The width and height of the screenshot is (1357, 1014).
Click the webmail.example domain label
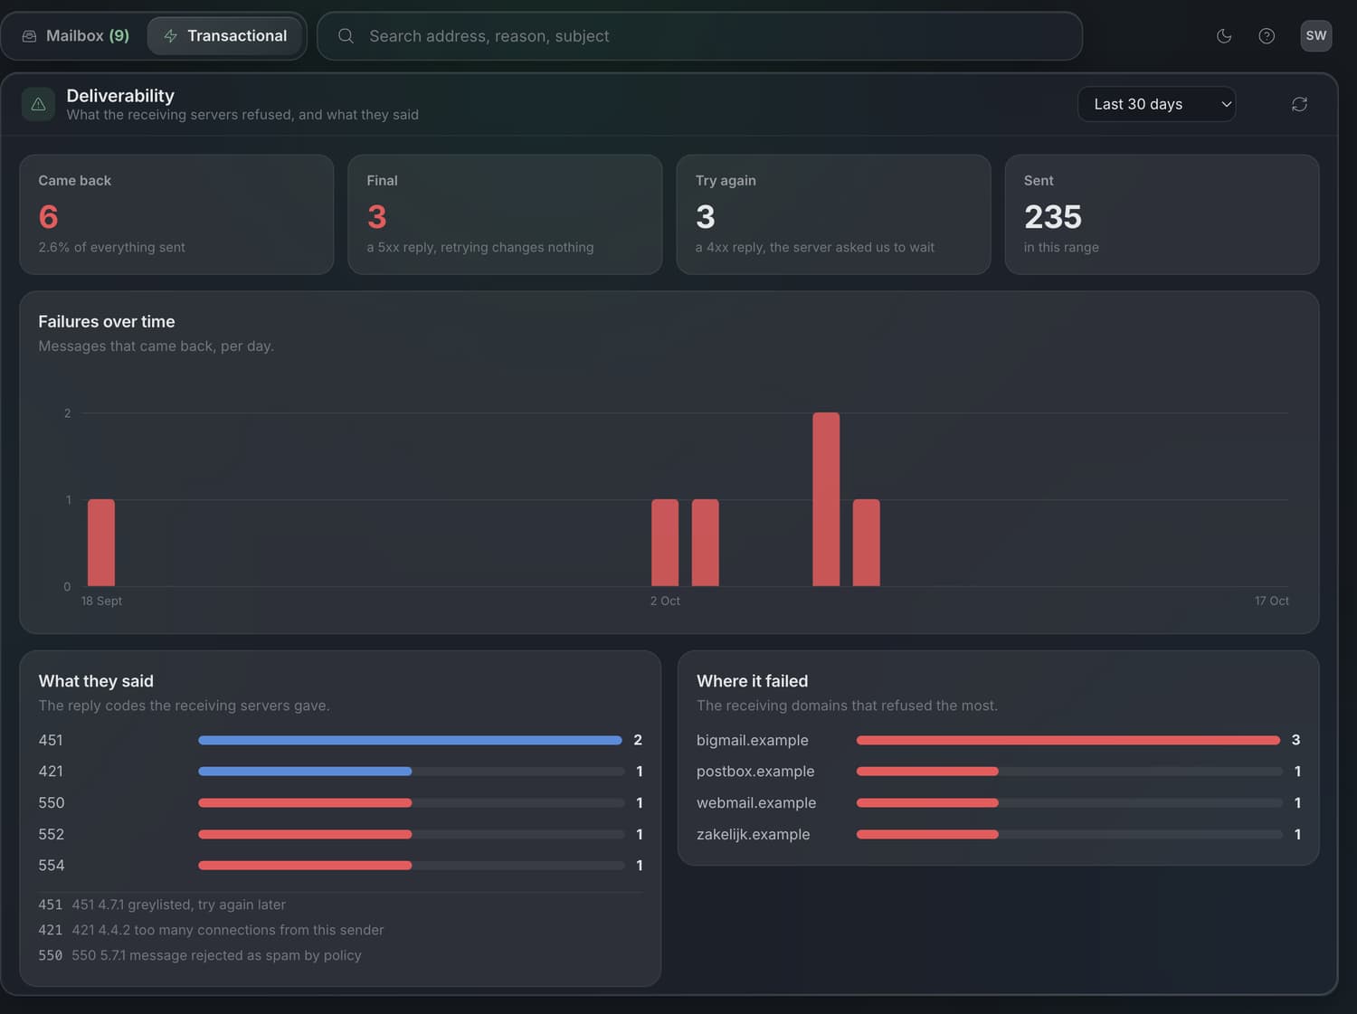click(x=756, y=803)
